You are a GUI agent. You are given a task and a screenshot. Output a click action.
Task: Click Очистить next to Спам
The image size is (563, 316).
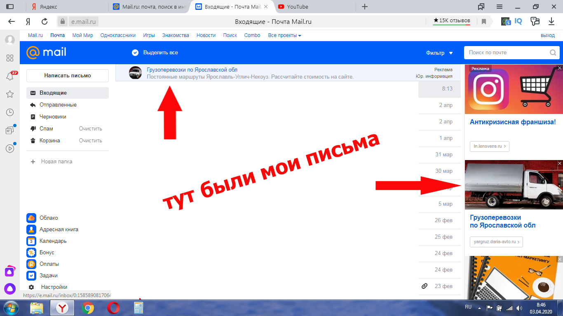coord(90,129)
